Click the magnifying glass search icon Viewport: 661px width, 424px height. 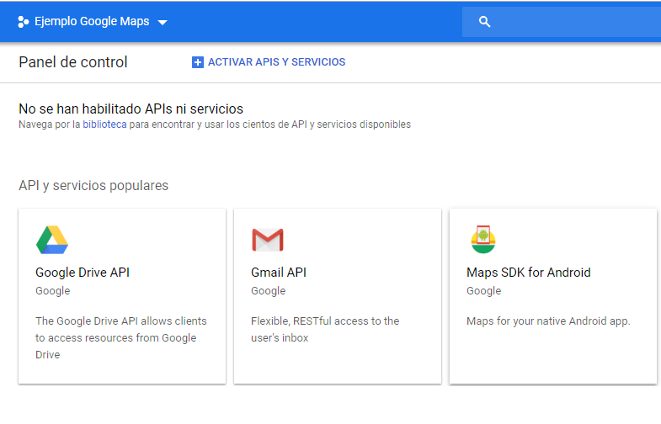point(484,22)
